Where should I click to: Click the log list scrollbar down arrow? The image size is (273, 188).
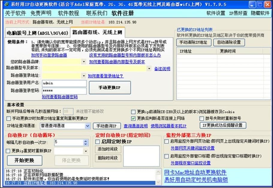click(158, 182)
